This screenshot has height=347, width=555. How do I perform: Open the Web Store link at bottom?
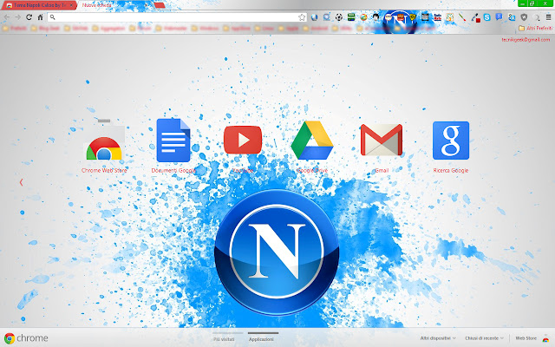[526, 338]
